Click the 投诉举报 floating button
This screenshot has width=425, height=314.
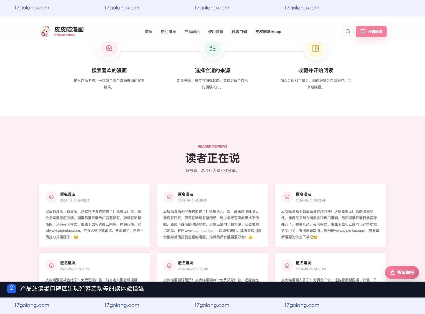point(402,272)
